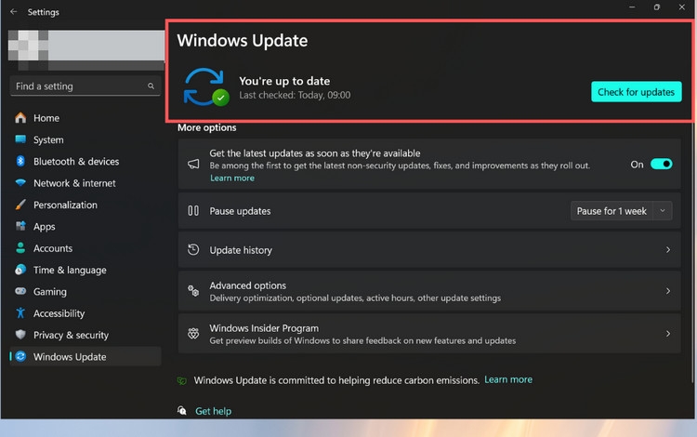Maximize the Settings window
Image resolution: width=697 pixels, height=437 pixels.
pos(656,7)
